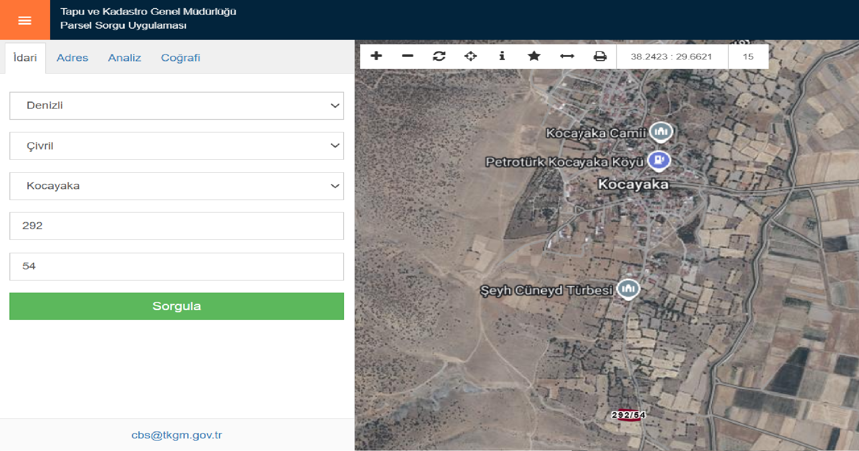
Task: Zoom out with the minus icon
Action: [x=408, y=56]
